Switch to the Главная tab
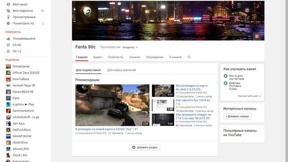 pos(82,57)
